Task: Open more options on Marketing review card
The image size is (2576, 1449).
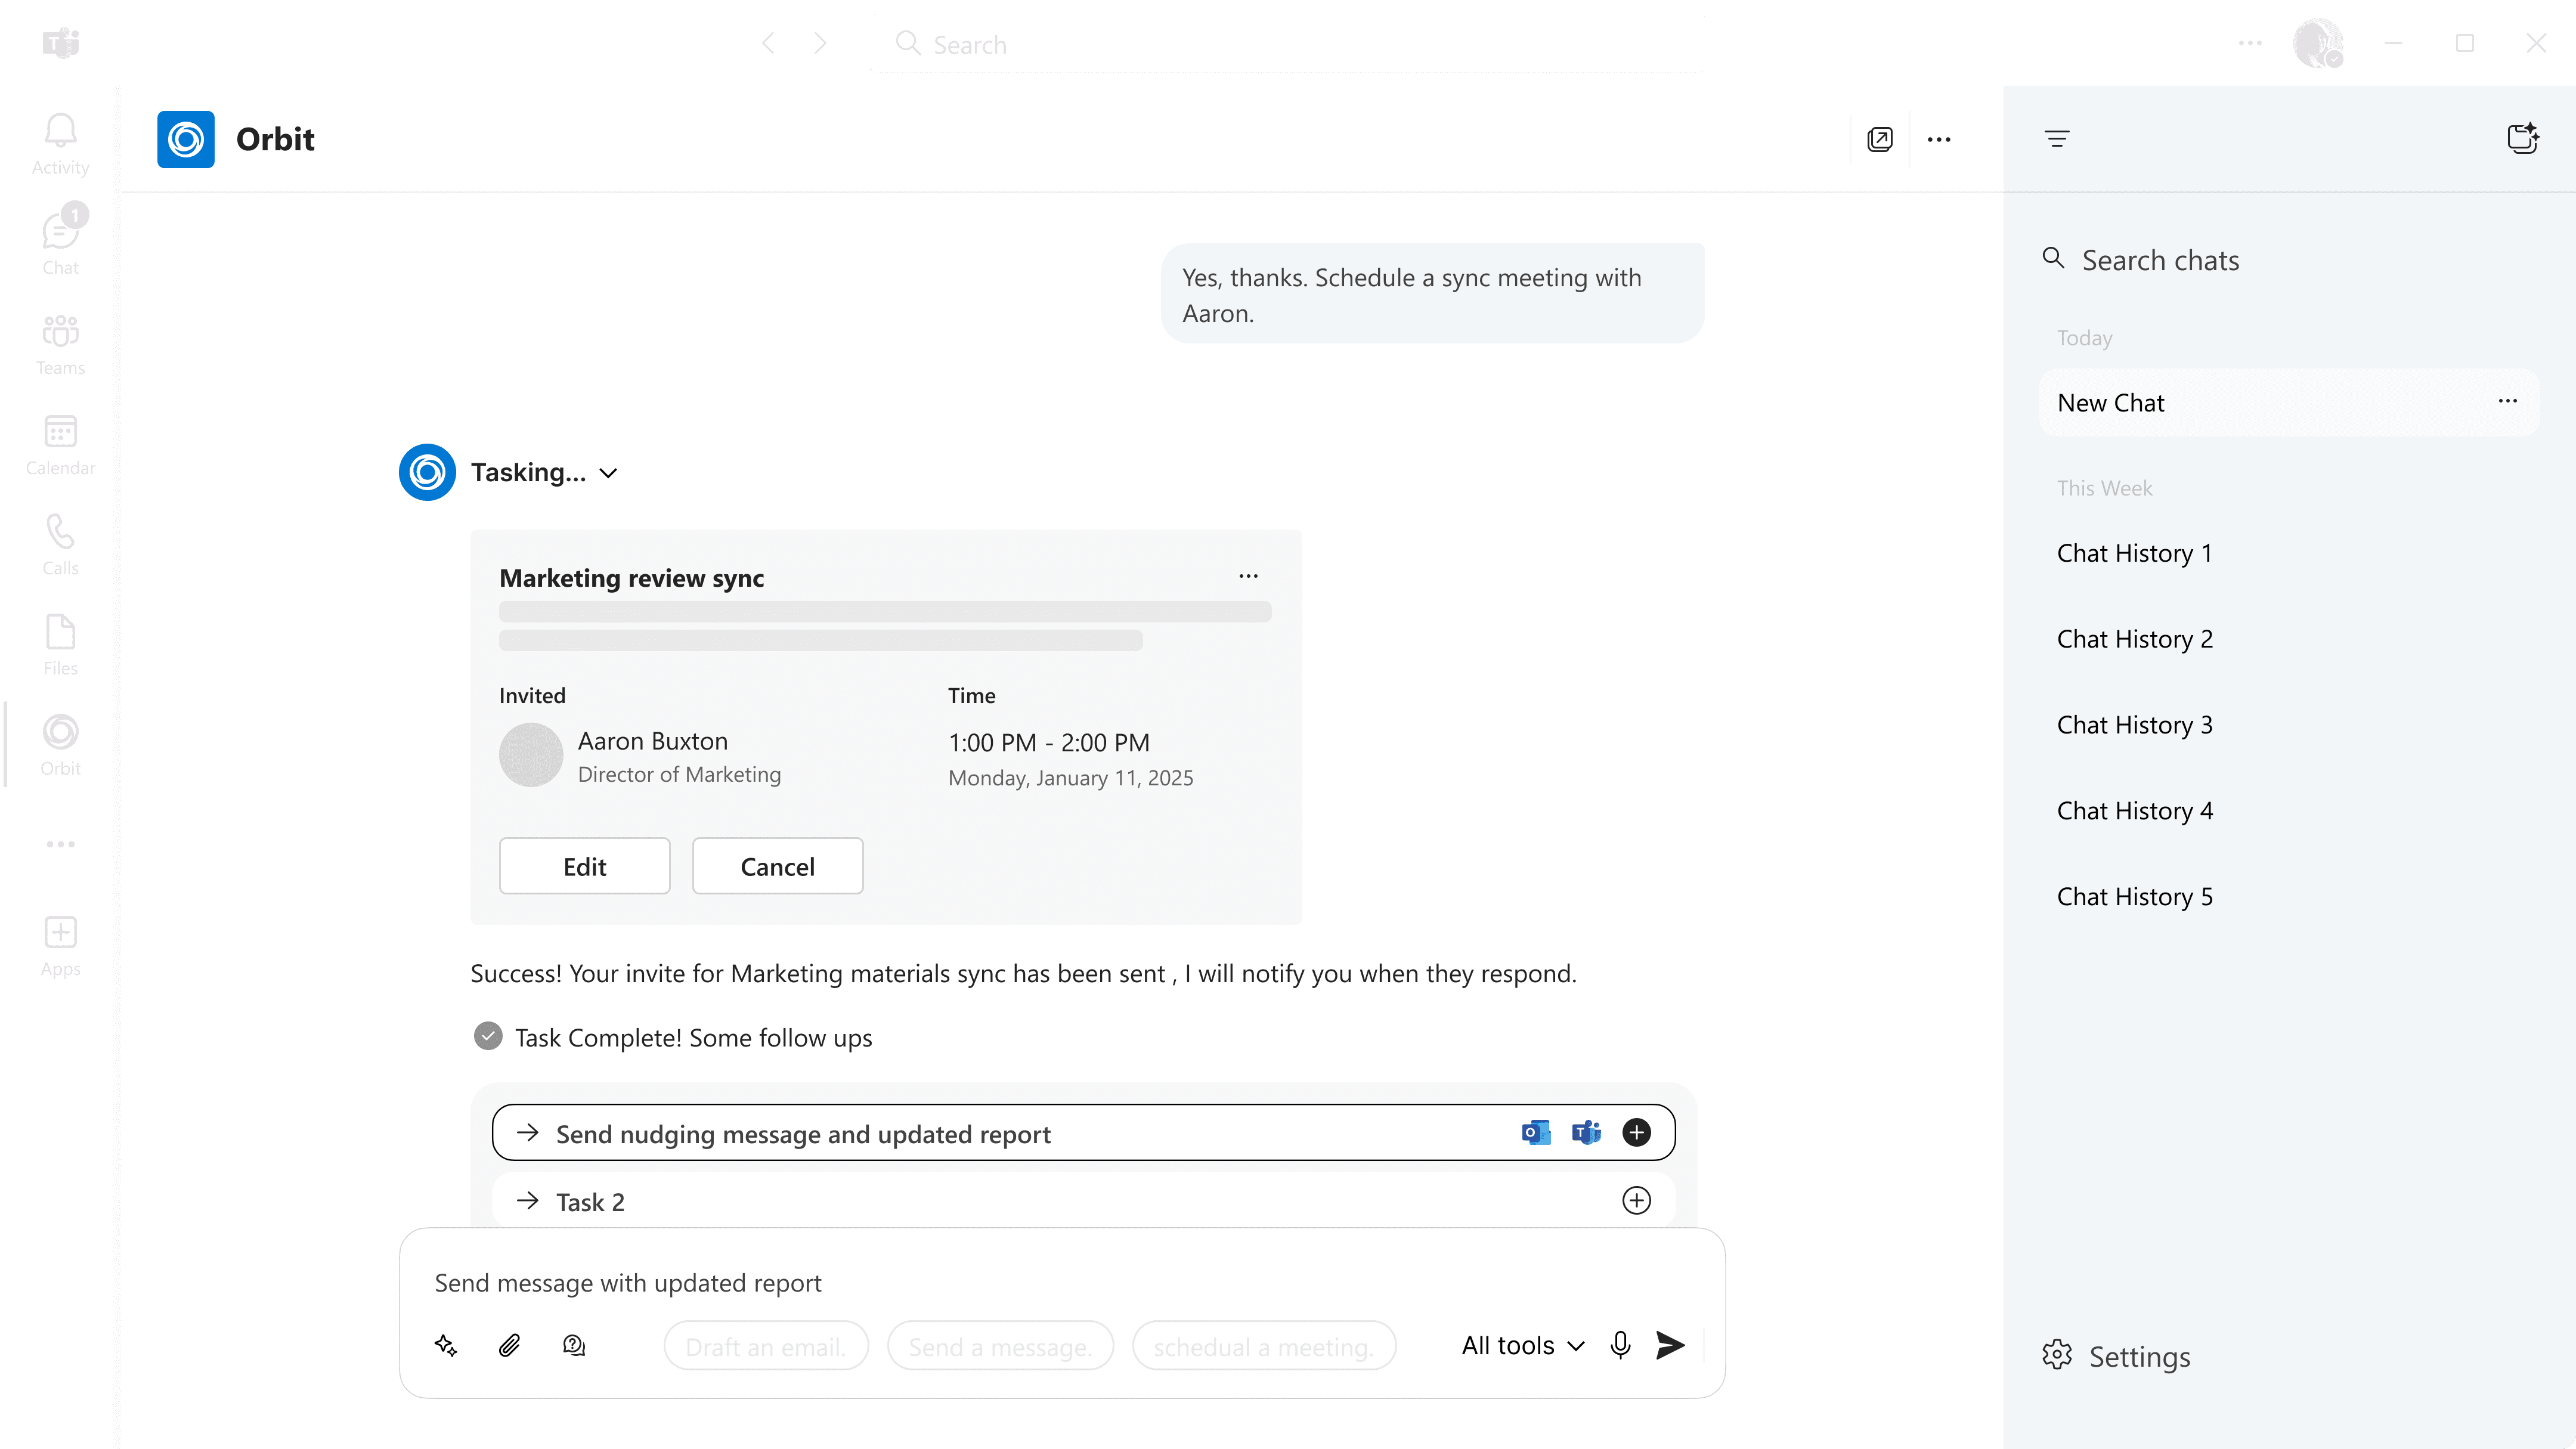Action: click(1248, 576)
